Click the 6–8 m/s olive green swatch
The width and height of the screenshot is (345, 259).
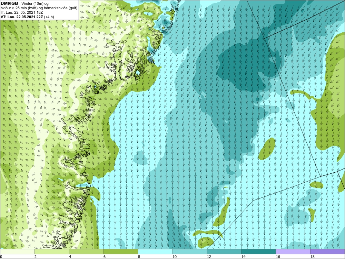click(121, 251)
